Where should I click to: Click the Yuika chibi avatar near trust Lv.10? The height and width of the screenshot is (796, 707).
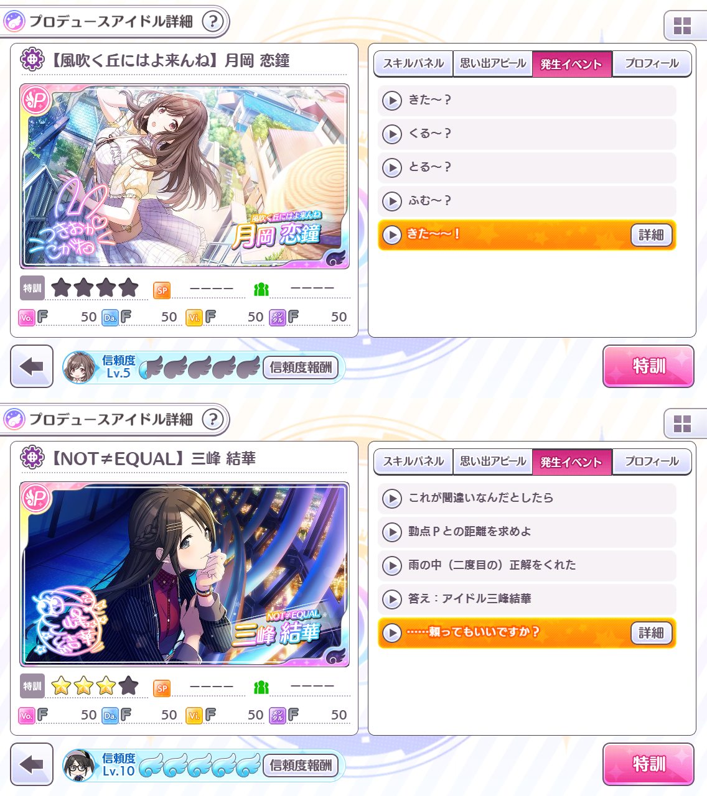(80, 766)
